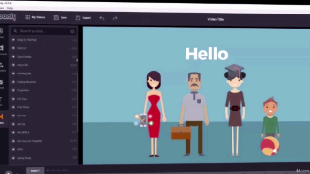Open the Text sidebar panel

tap(1, 101)
